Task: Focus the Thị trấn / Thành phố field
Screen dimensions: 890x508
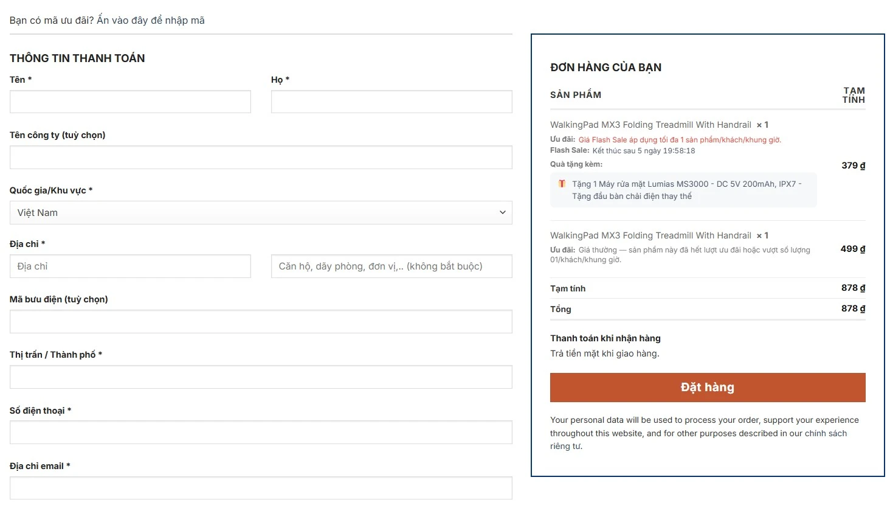Action: coord(261,377)
